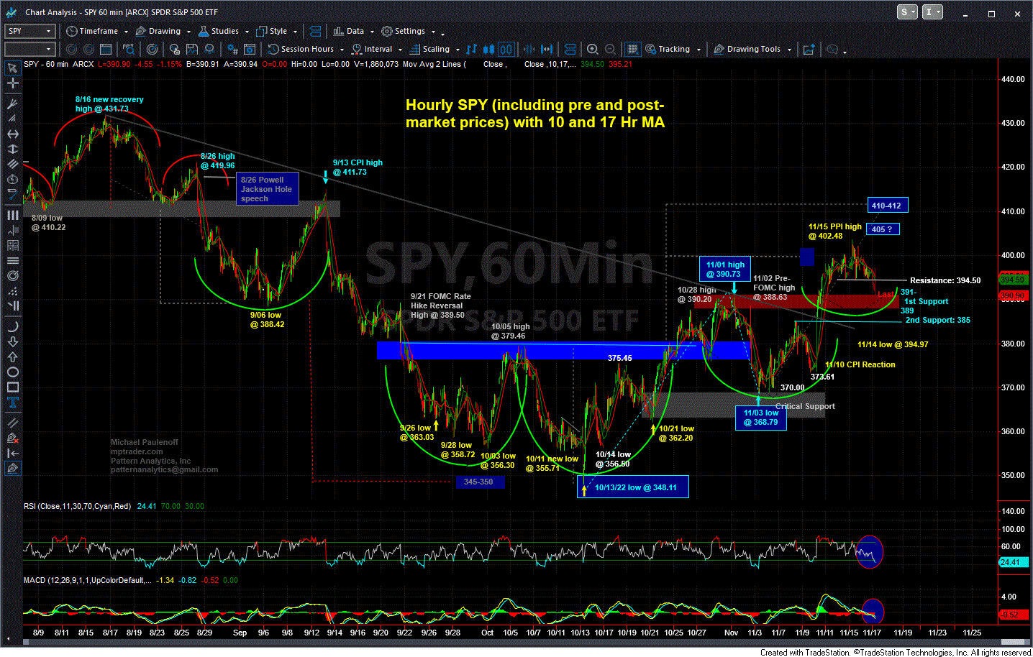Choose the spiral drawing tool
The width and height of the screenshot is (1033, 657).
point(12,275)
